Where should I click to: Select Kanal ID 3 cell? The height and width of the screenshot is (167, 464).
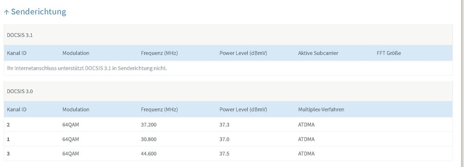[x=8, y=154]
